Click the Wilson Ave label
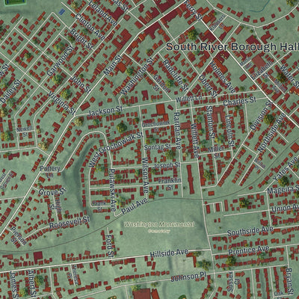This screenshot has width=299, height=299. 145,175
